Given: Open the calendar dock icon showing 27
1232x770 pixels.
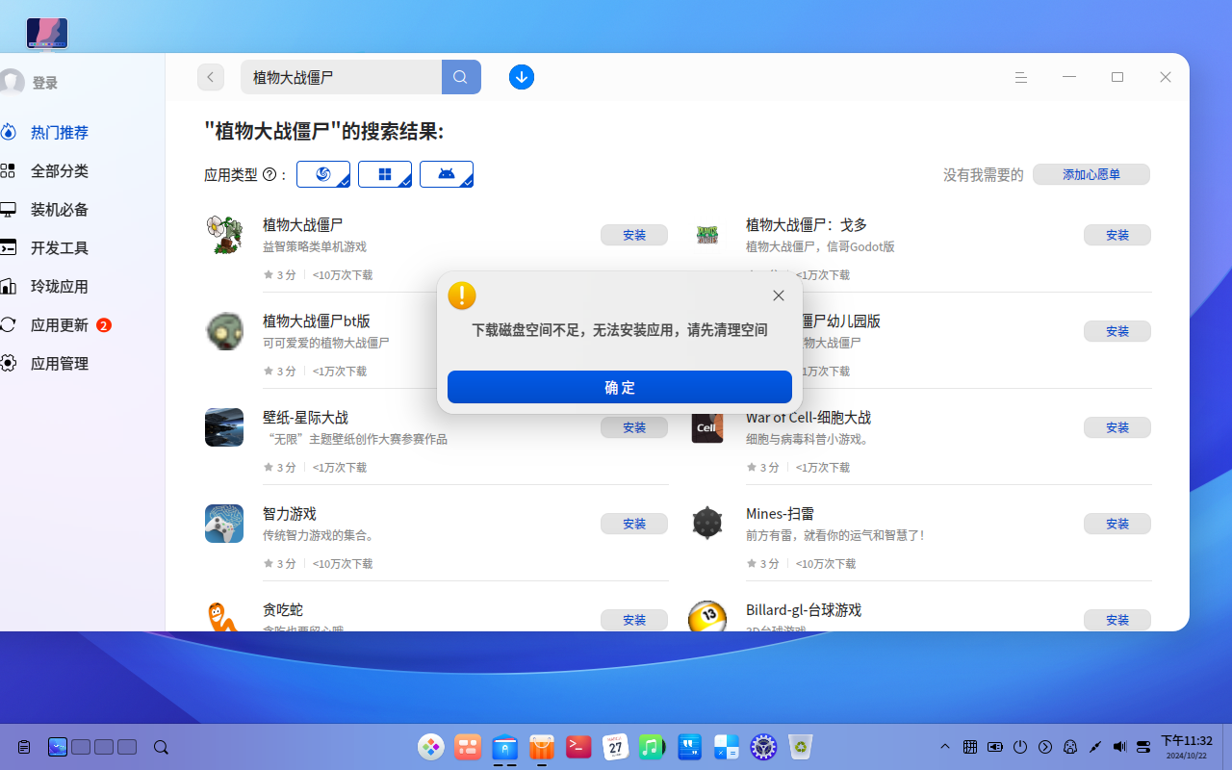Looking at the screenshot, I should [616, 746].
